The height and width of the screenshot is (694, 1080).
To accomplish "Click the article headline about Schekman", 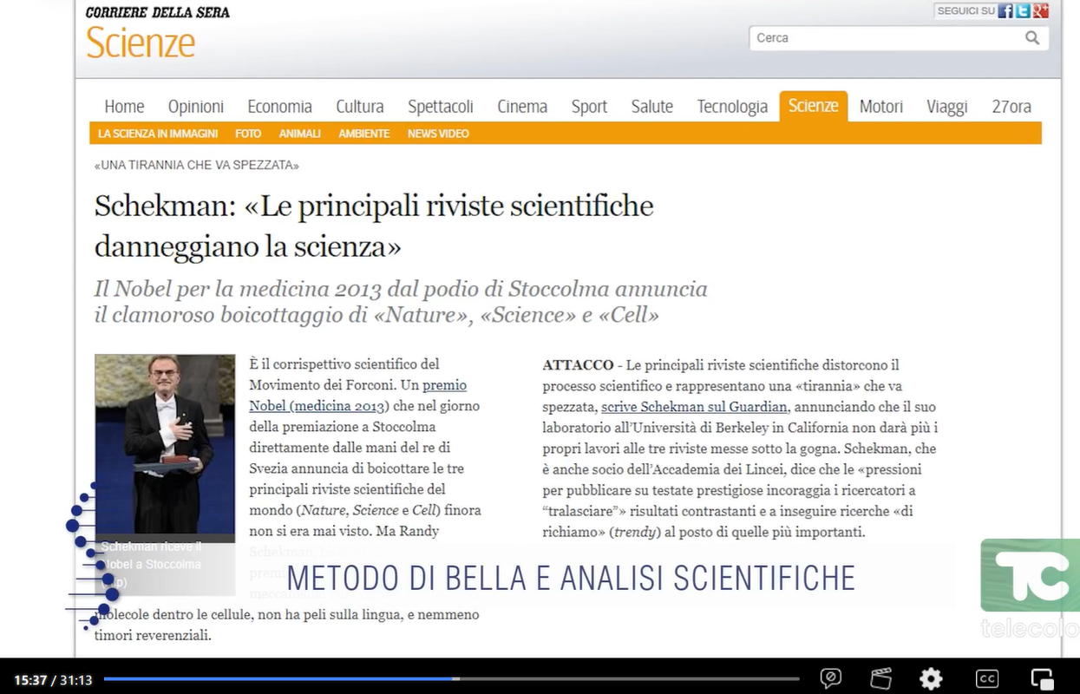I will (374, 226).
